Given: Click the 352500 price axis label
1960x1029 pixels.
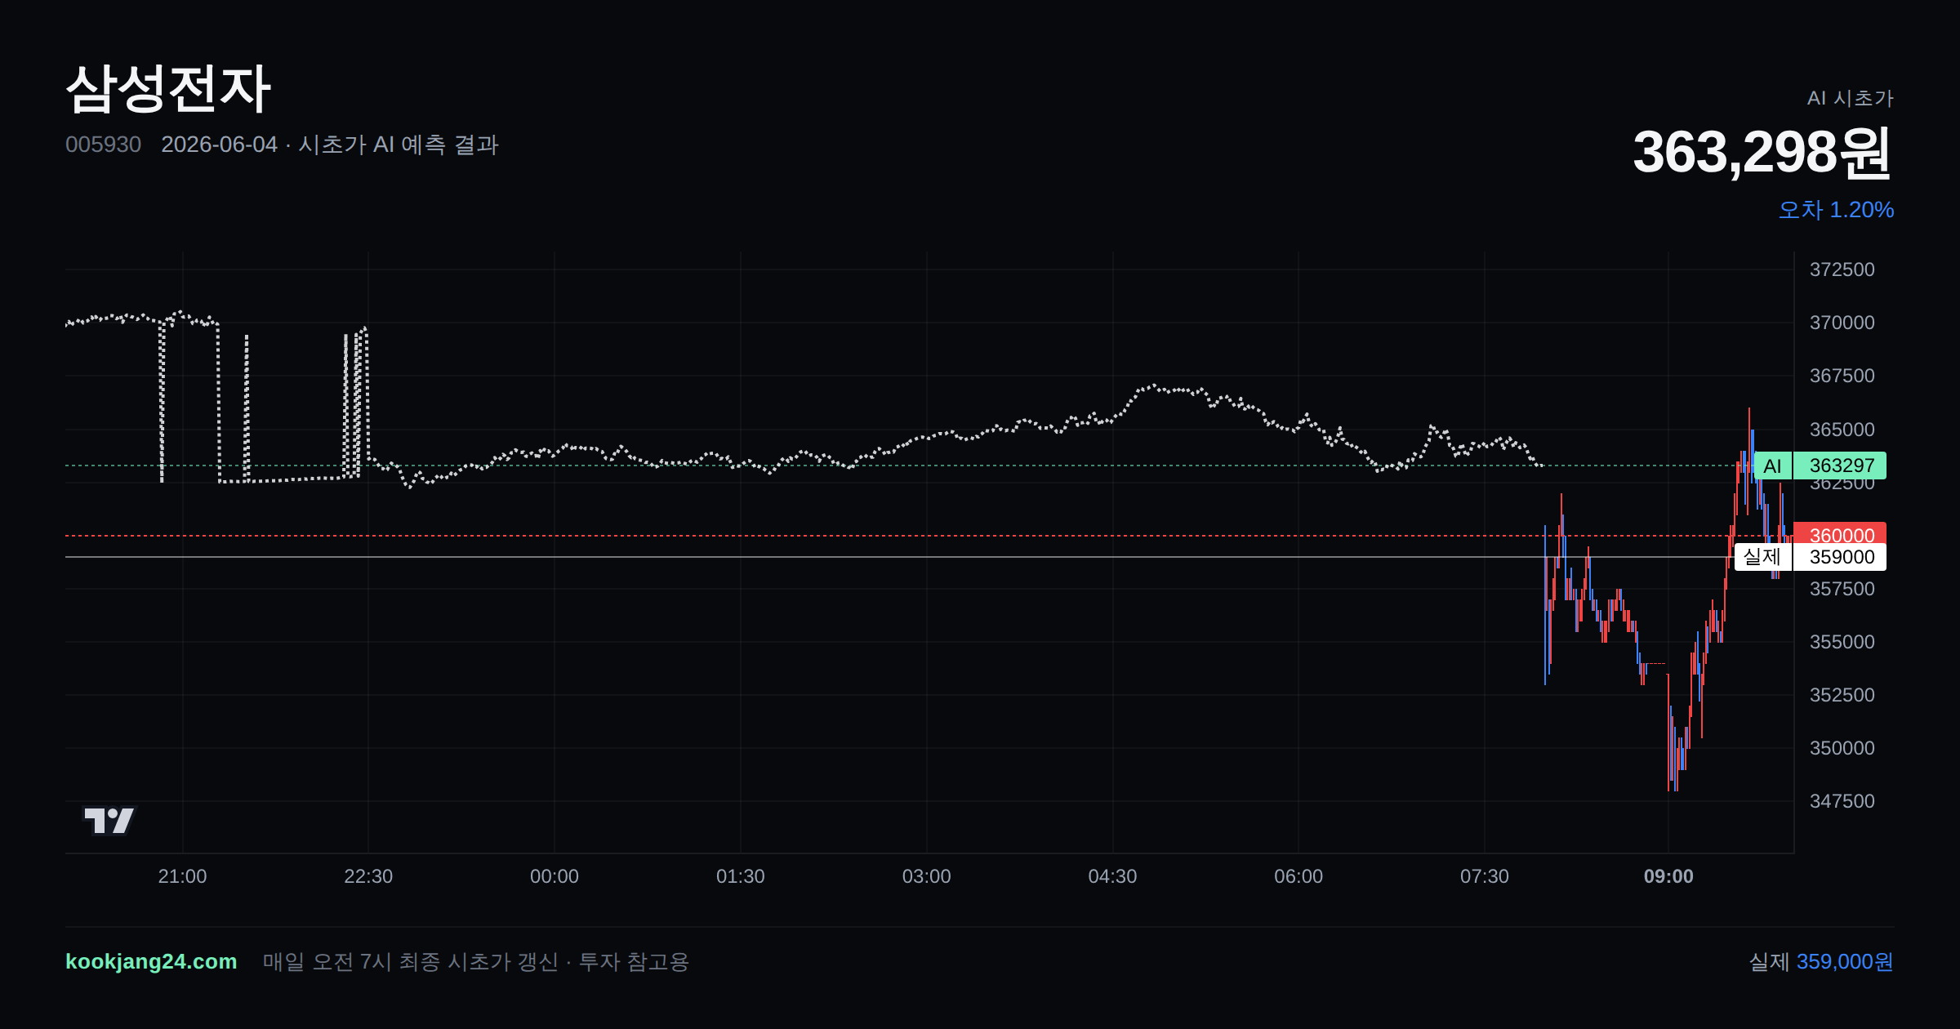Looking at the screenshot, I should [1842, 695].
